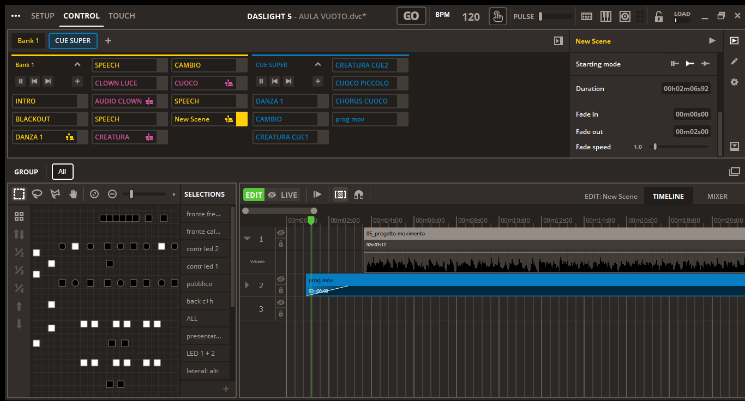Collapse the CUE SUPER group
Image resolution: width=745 pixels, height=401 pixels.
coord(318,64)
